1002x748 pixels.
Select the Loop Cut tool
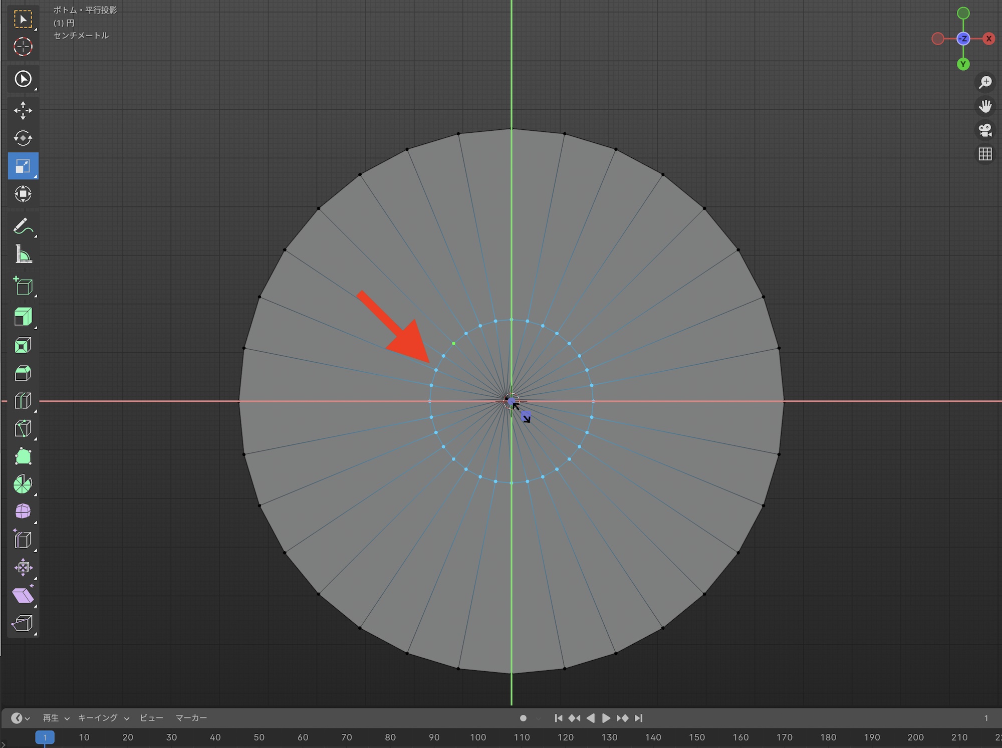(23, 401)
